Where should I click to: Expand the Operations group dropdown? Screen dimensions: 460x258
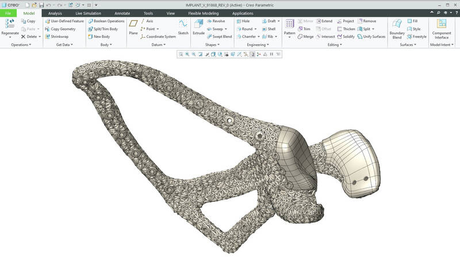click(20, 45)
